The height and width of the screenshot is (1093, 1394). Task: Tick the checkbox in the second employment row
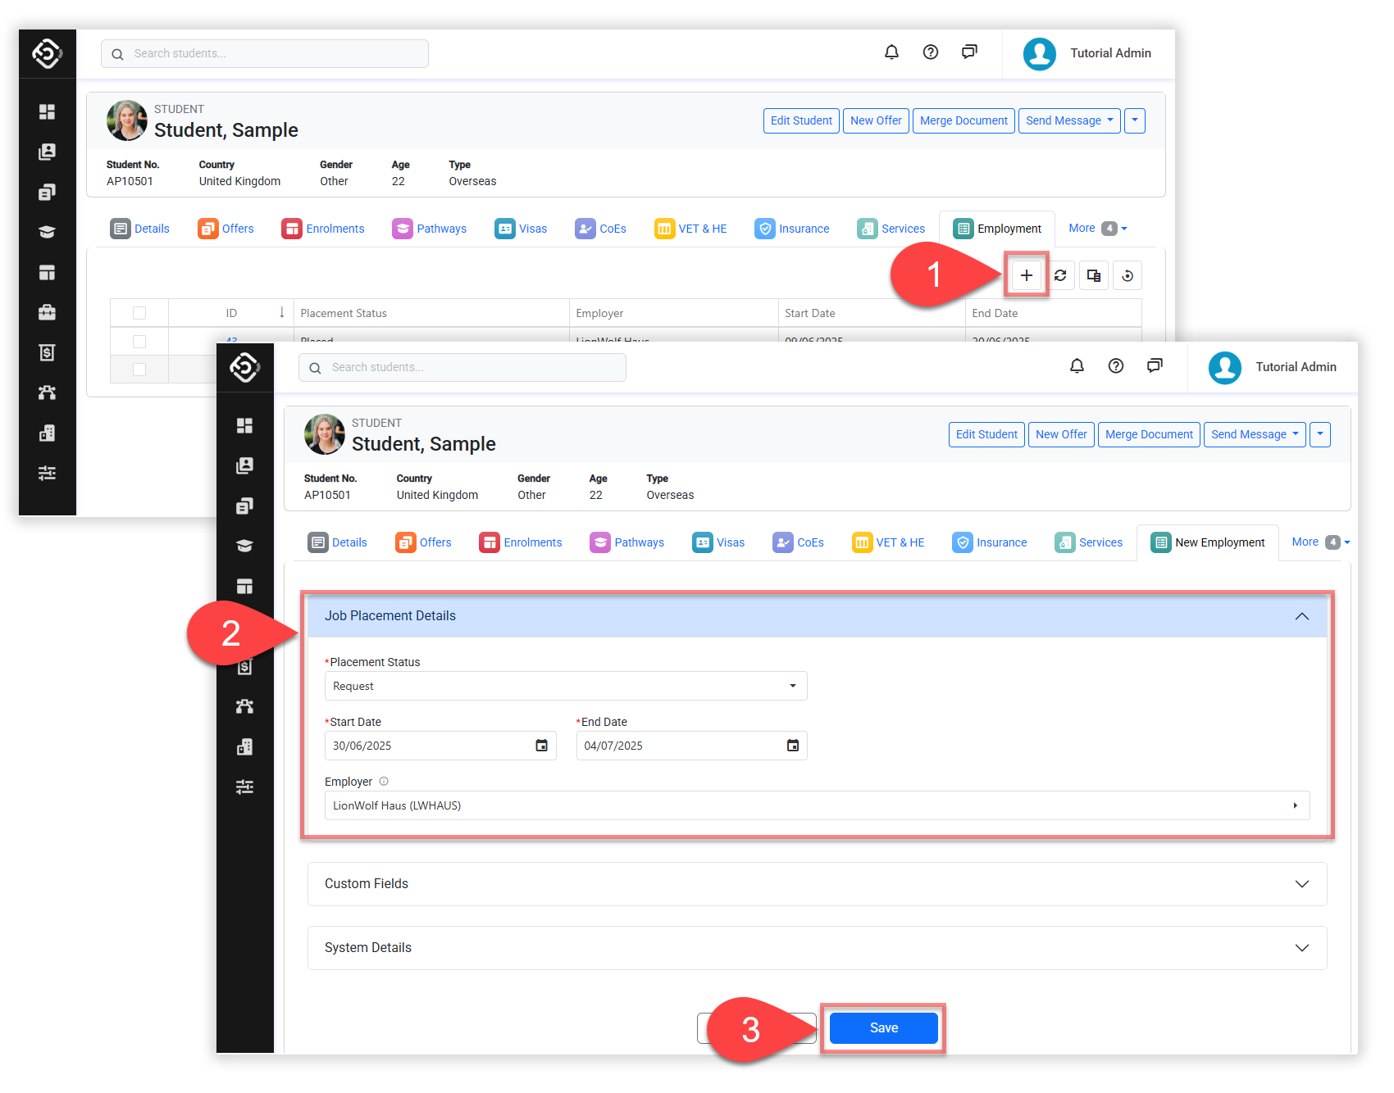click(x=139, y=370)
